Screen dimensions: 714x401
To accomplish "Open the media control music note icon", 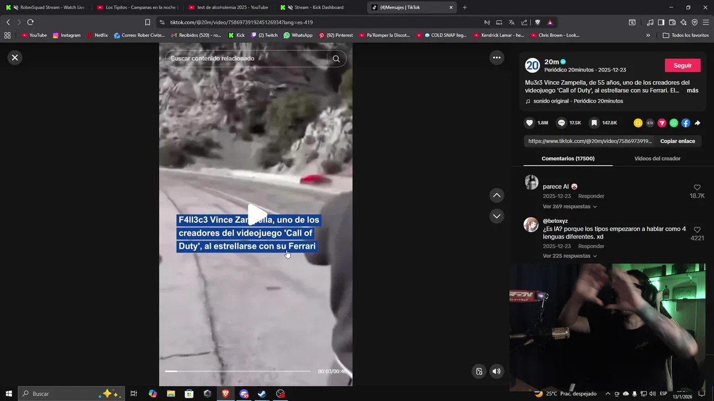I will pyautogui.click(x=650, y=22).
